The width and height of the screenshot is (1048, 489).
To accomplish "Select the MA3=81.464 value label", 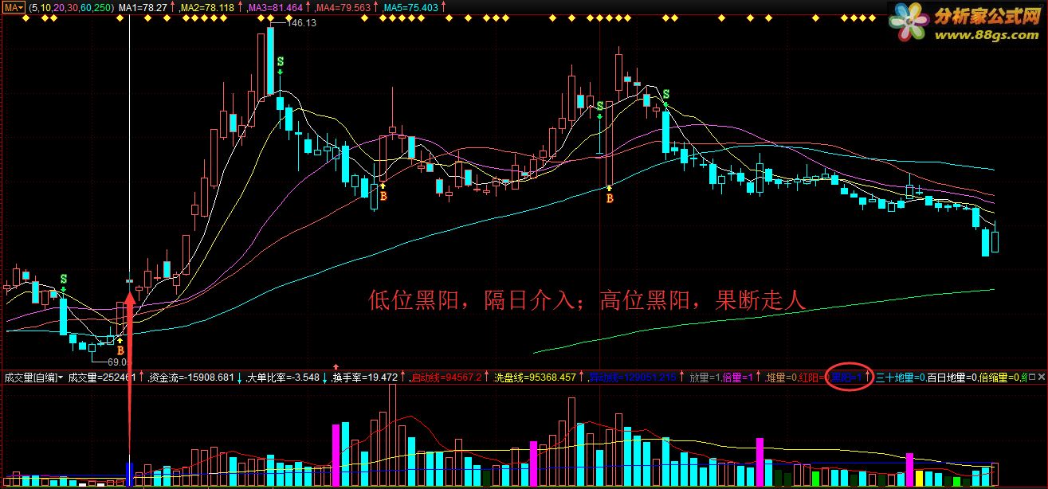I will 276,7.
